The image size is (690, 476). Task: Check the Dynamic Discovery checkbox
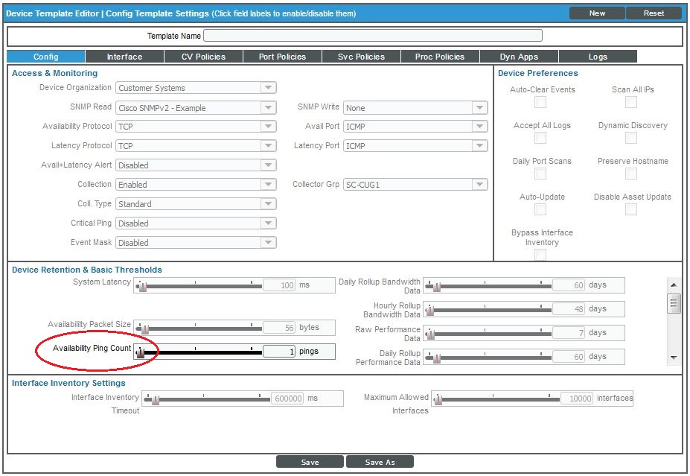(x=630, y=138)
